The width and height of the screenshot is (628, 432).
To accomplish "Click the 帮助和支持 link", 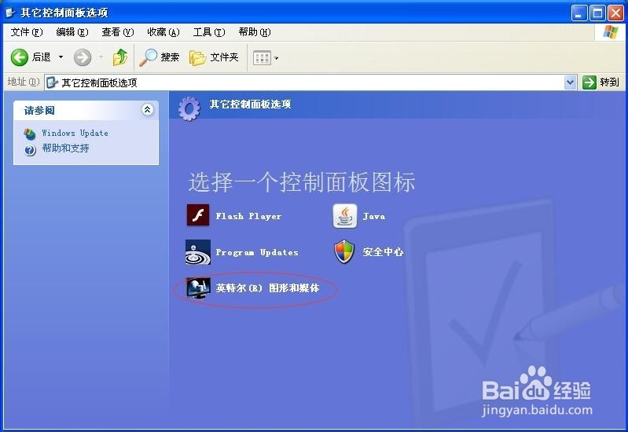I will pos(66,148).
